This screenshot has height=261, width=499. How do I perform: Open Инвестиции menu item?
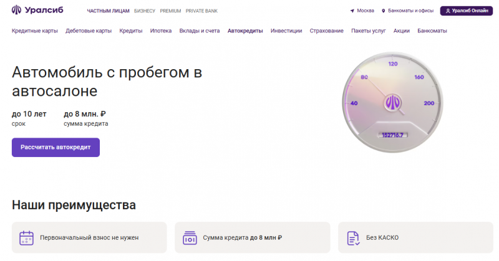pyautogui.click(x=286, y=31)
